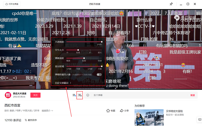The image size is (202, 126).
Task: Open the 西瓜大片速递 channel avatar
Action: point(8,95)
